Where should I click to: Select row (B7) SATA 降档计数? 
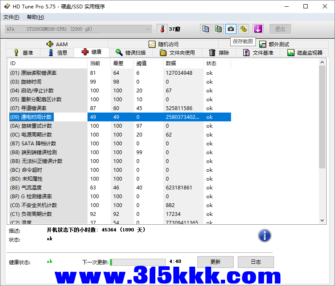point(120,144)
